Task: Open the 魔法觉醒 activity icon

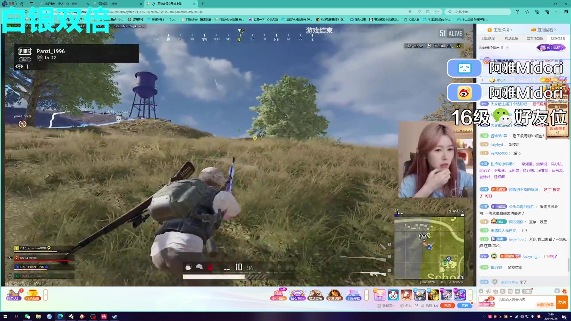Action: [x=316, y=295]
